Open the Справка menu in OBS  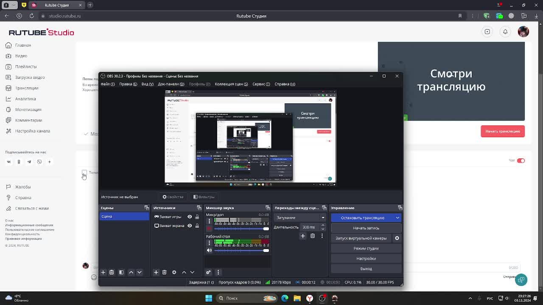coord(285,84)
